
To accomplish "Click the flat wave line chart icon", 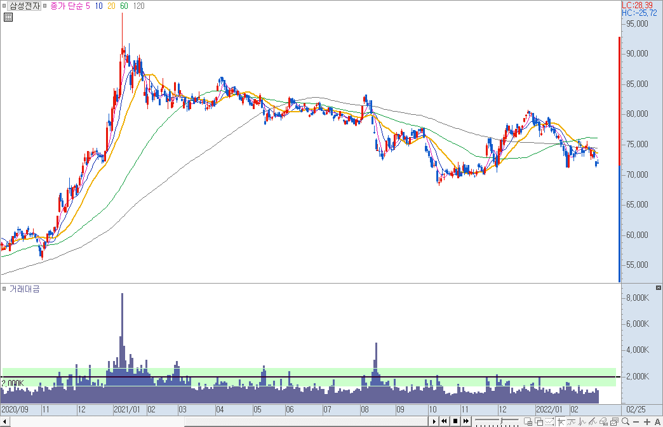I will 572,421.
